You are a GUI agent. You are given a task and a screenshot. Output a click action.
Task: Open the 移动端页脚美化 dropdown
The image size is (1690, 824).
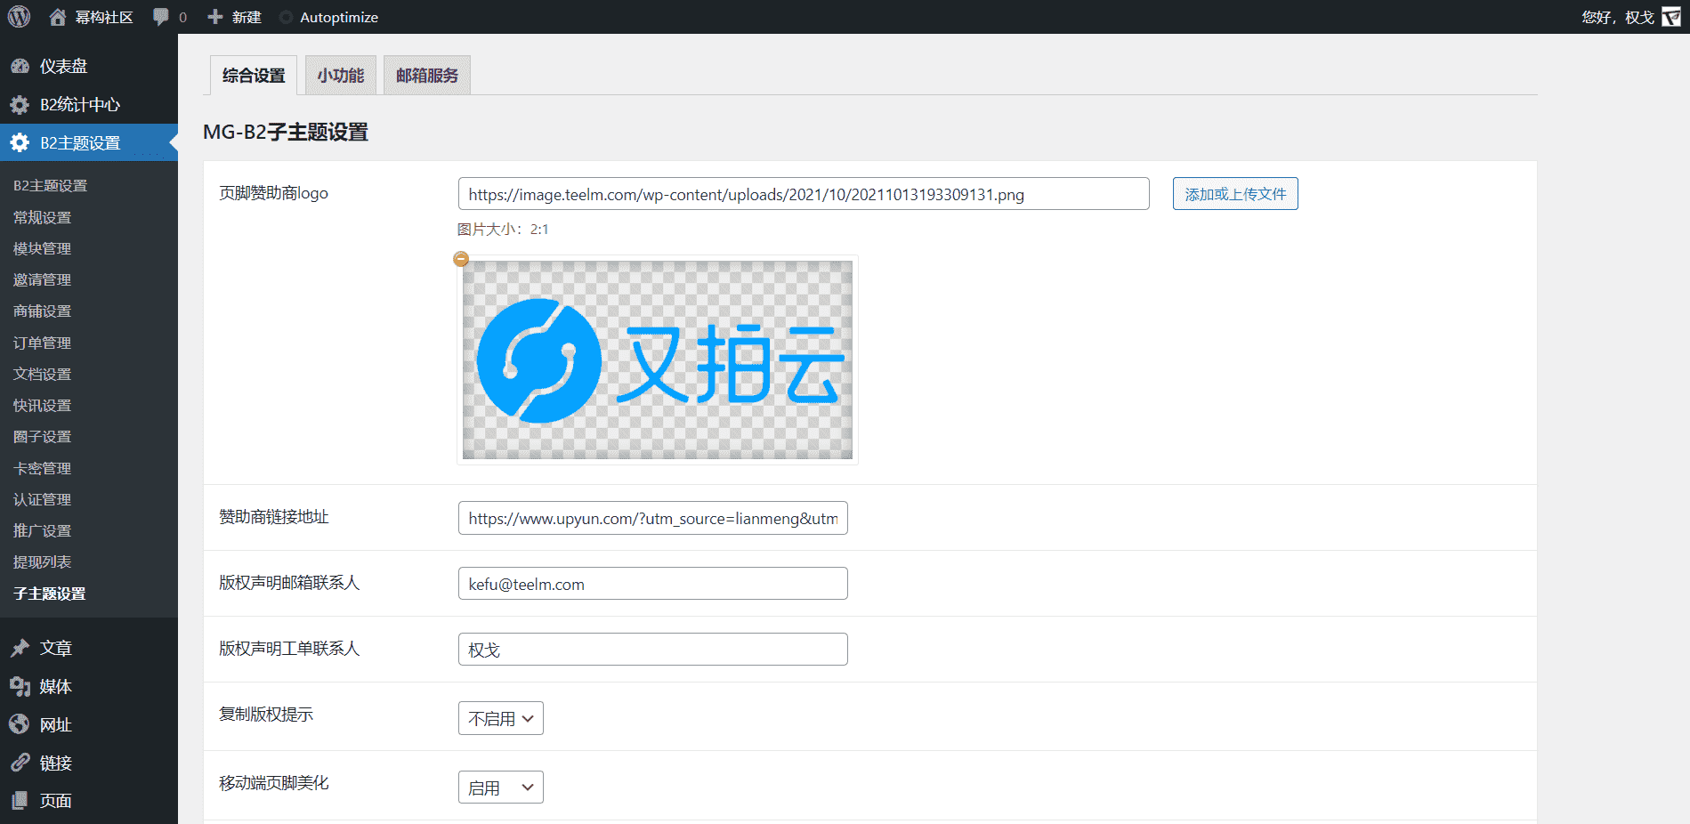click(x=501, y=788)
